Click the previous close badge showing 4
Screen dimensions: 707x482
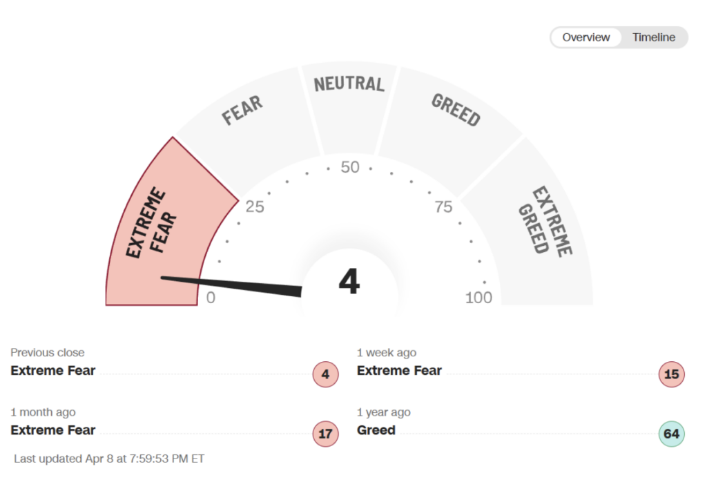point(326,374)
